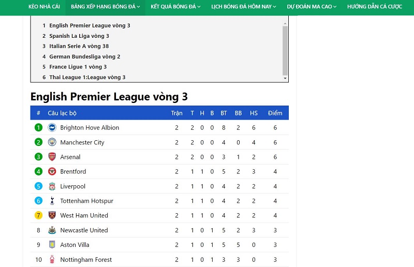
Task: Click the West Ham United crest
Action: click(x=52, y=215)
